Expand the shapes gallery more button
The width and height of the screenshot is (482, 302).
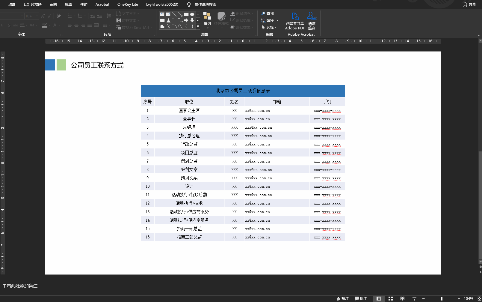point(198,26)
